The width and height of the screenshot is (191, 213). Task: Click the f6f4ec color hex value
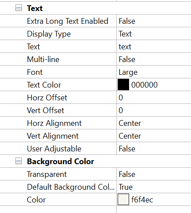click(142, 199)
